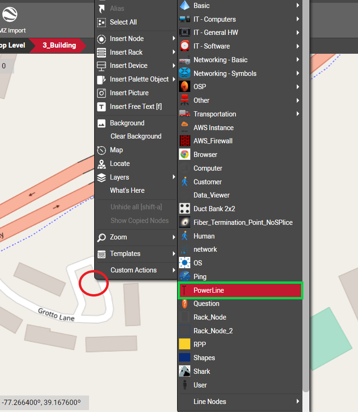Choose PowerLine from the palette list

(209, 290)
